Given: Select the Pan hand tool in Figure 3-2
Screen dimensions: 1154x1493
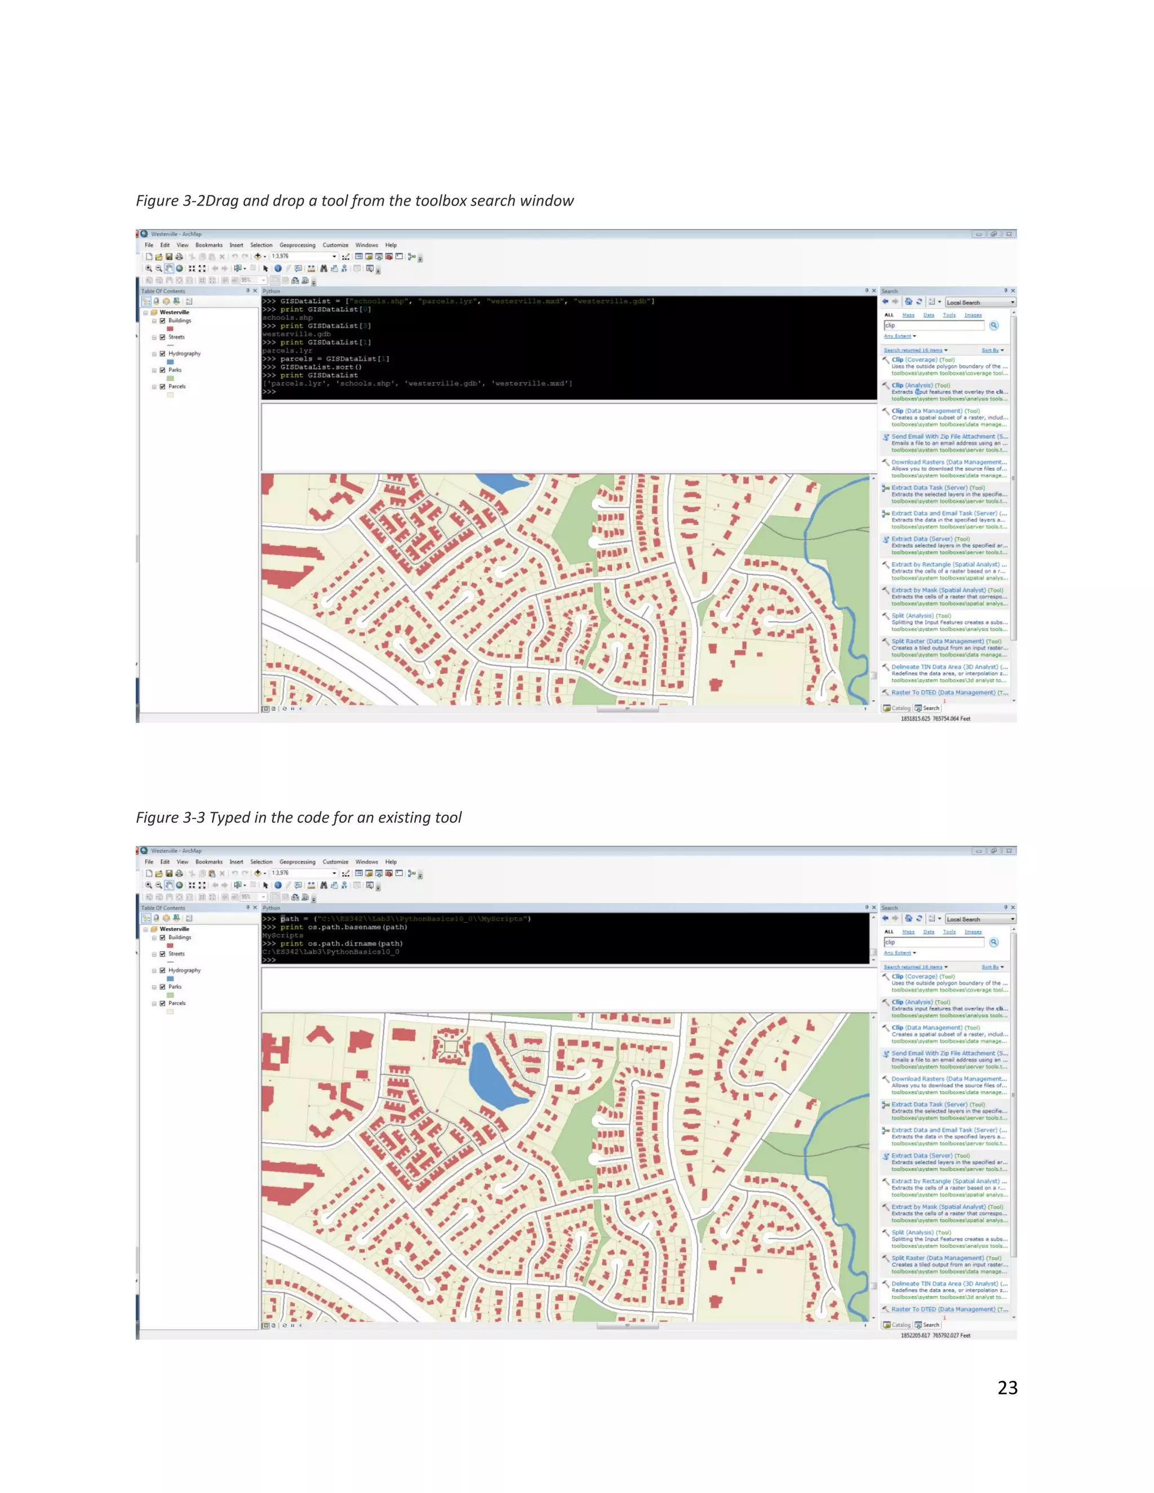Looking at the screenshot, I should point(170,269).
